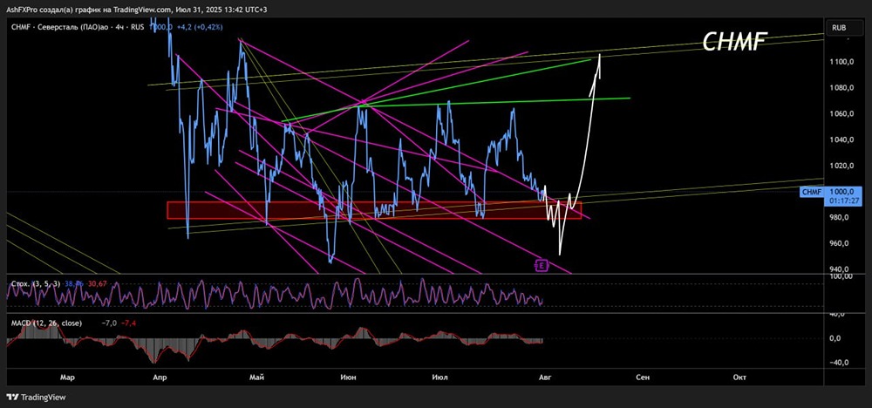Click the Июл month label

(x=439, y=377)
